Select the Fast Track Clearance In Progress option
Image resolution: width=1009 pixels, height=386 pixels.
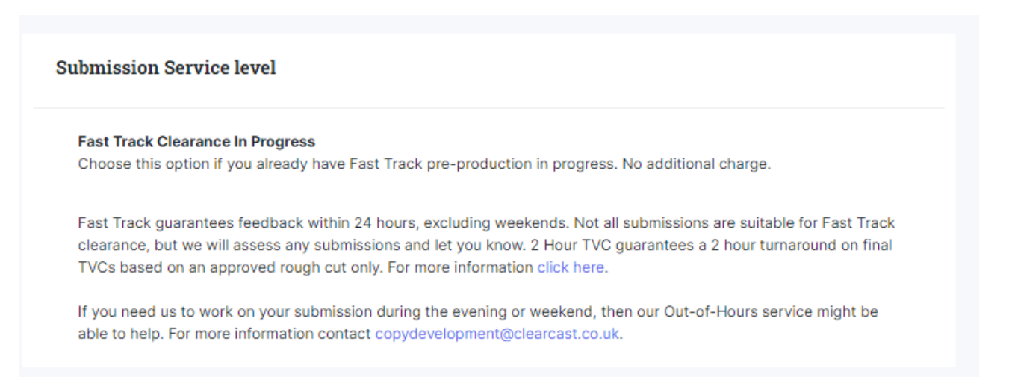(196, 142)
